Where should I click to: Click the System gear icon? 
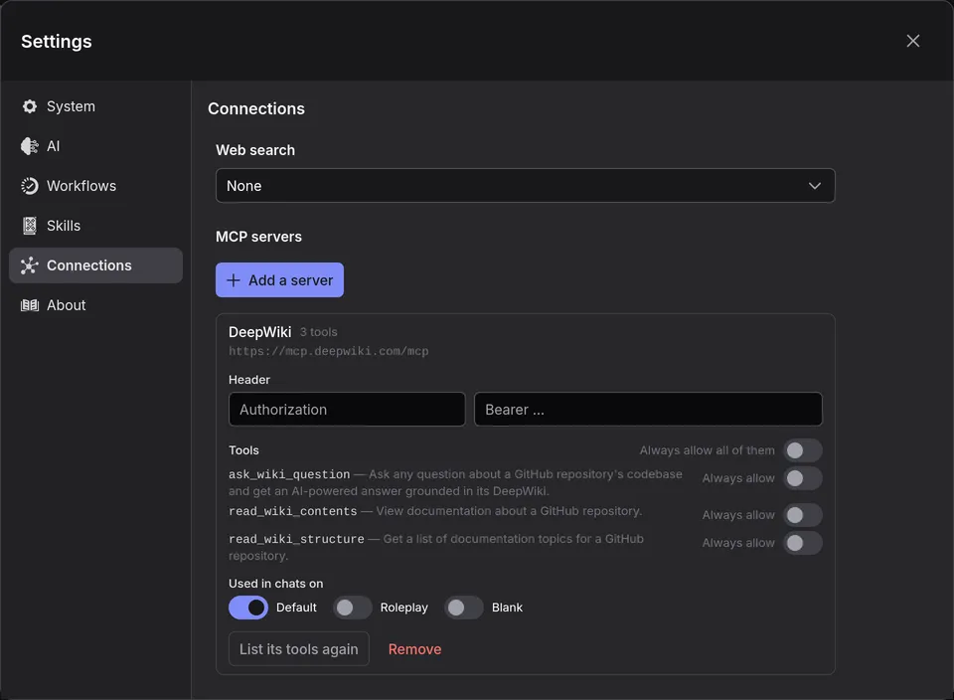(29, 106)
